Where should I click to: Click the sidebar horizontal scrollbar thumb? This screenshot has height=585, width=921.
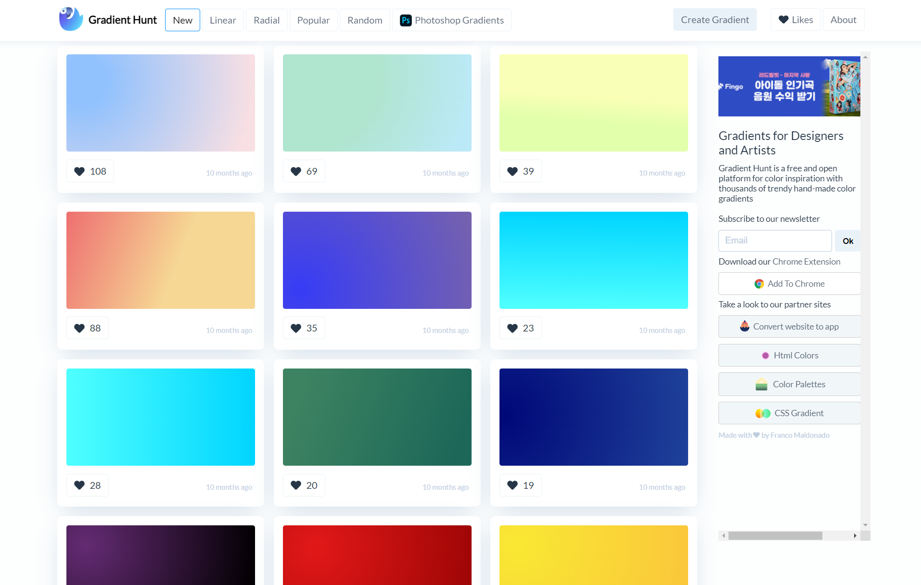[775, 535]
